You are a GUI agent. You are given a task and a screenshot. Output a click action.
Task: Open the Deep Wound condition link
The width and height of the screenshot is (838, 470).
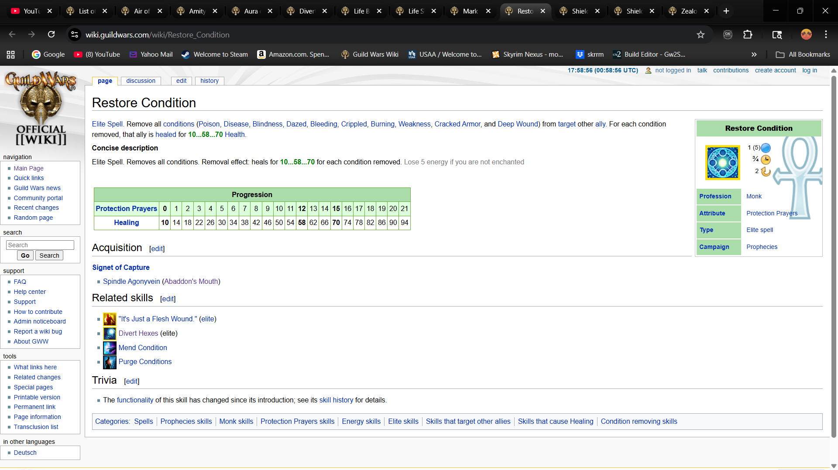[x=518, y=124]
